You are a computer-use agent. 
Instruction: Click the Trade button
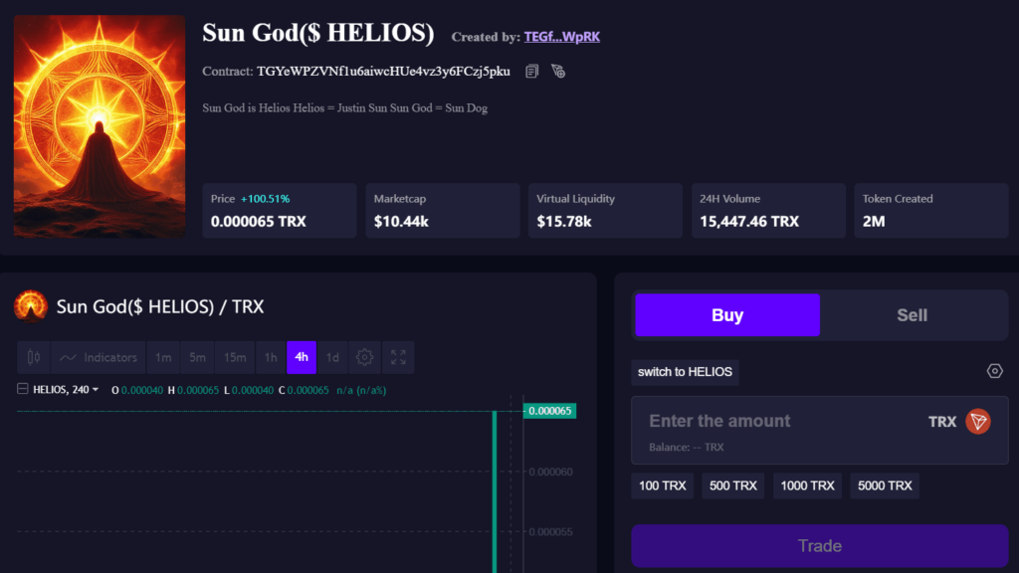pyautogui.click(x=819, y=545)
